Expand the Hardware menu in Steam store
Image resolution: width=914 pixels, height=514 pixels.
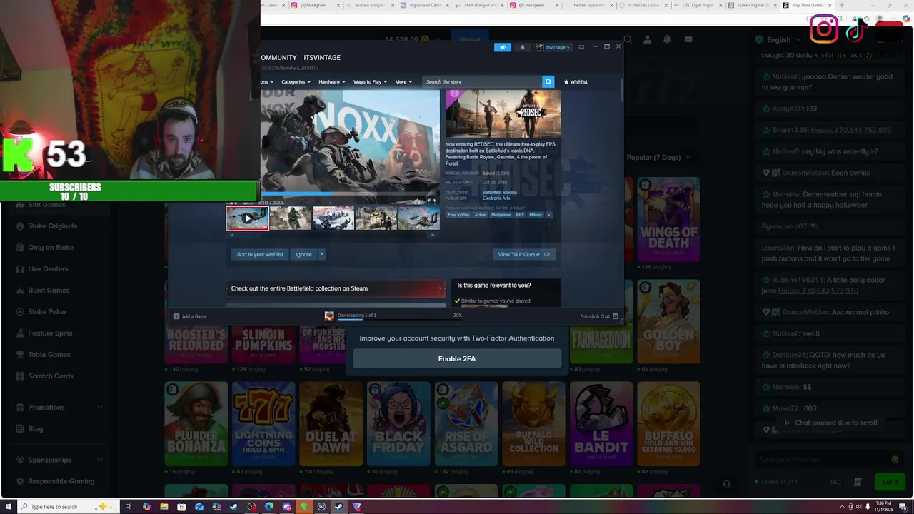332,81
